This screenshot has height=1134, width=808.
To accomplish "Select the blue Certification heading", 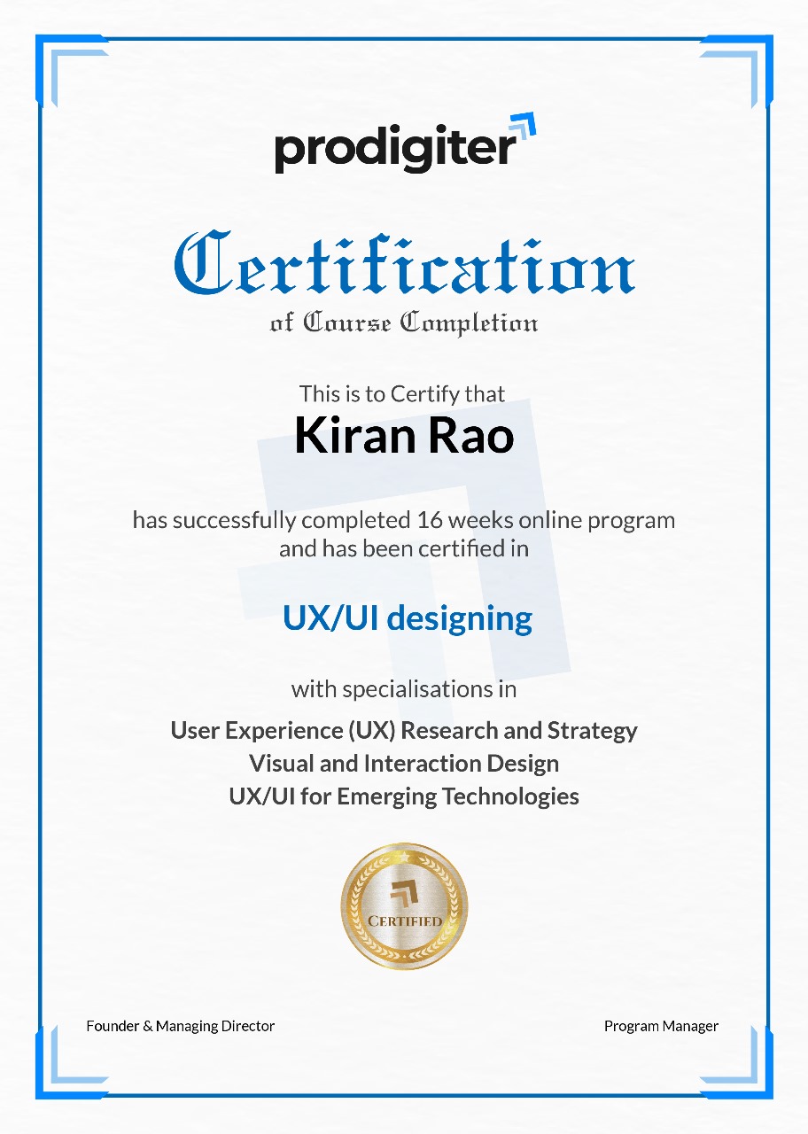I will 404,263.
